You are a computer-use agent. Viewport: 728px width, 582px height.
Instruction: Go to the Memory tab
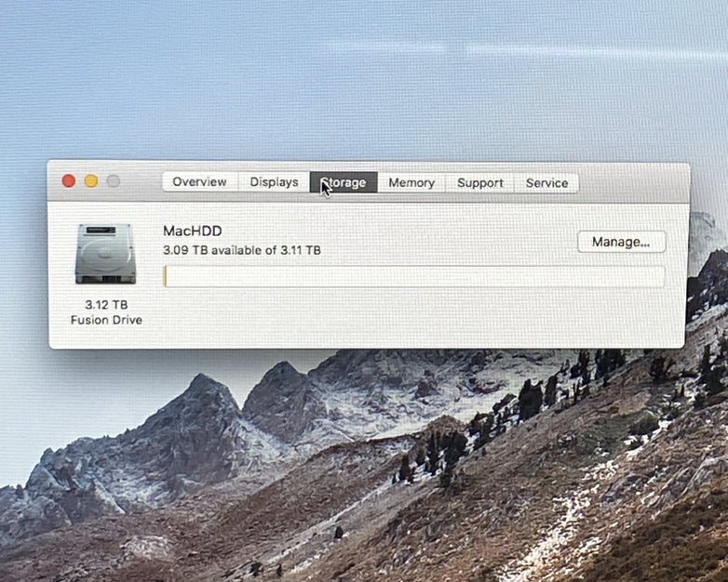411,183
